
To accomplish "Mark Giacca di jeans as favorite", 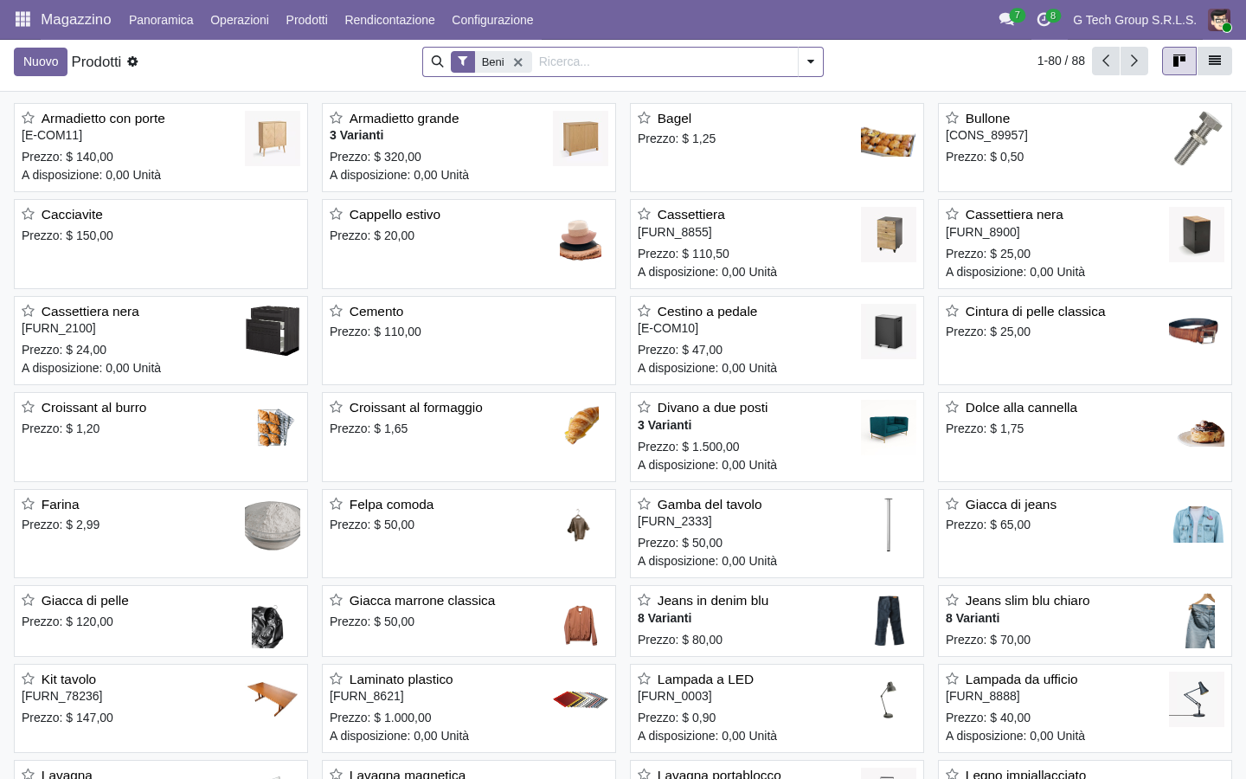I will coord(952,504).
